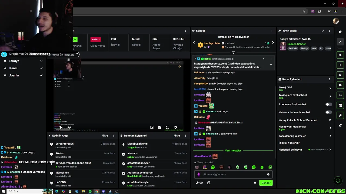Toggle activity feed lightning icon in sidebar
The image size is (346, 194).
tap(340, 65)
